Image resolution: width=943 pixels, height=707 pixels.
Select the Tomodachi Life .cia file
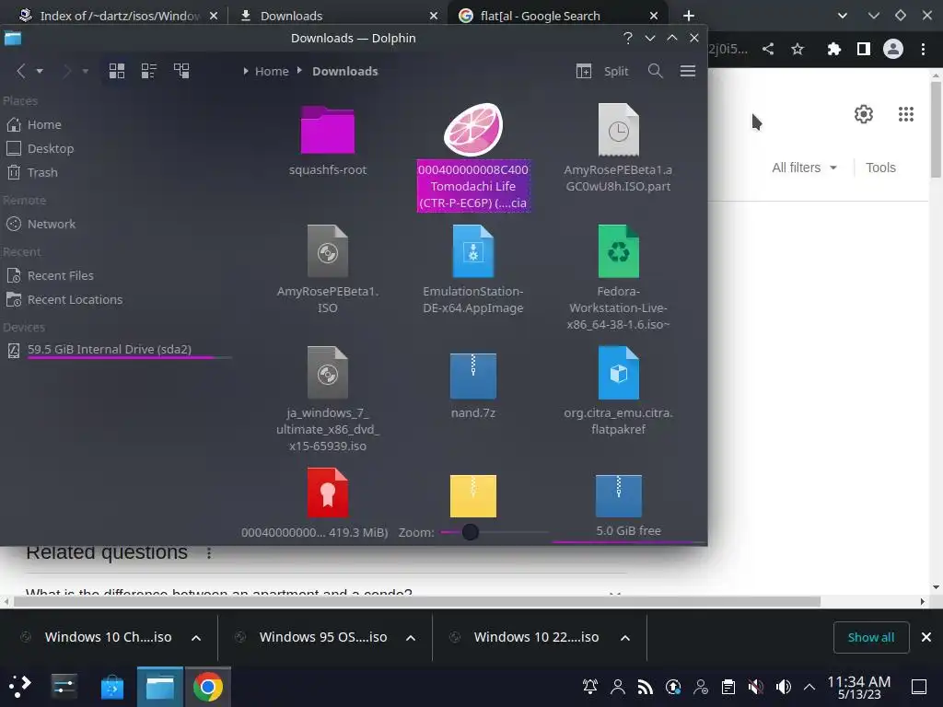[473, 157]
